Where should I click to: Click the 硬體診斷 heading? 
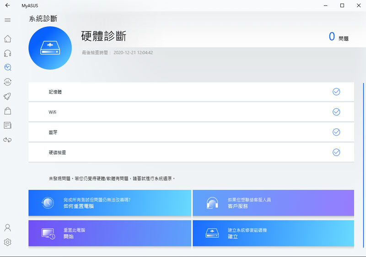104,36
